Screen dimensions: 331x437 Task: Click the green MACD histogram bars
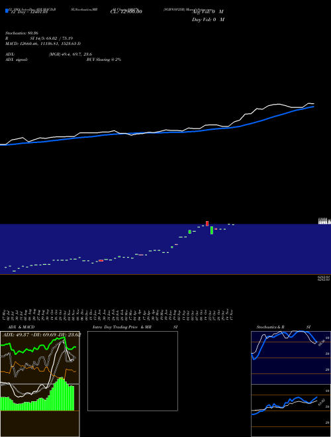pos(37,396)
